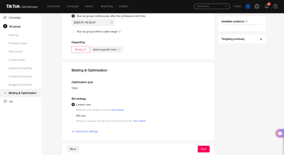Screen dimensions: 284x155
Task: Expand the Targeting summary panel
Action: (242, 39)
